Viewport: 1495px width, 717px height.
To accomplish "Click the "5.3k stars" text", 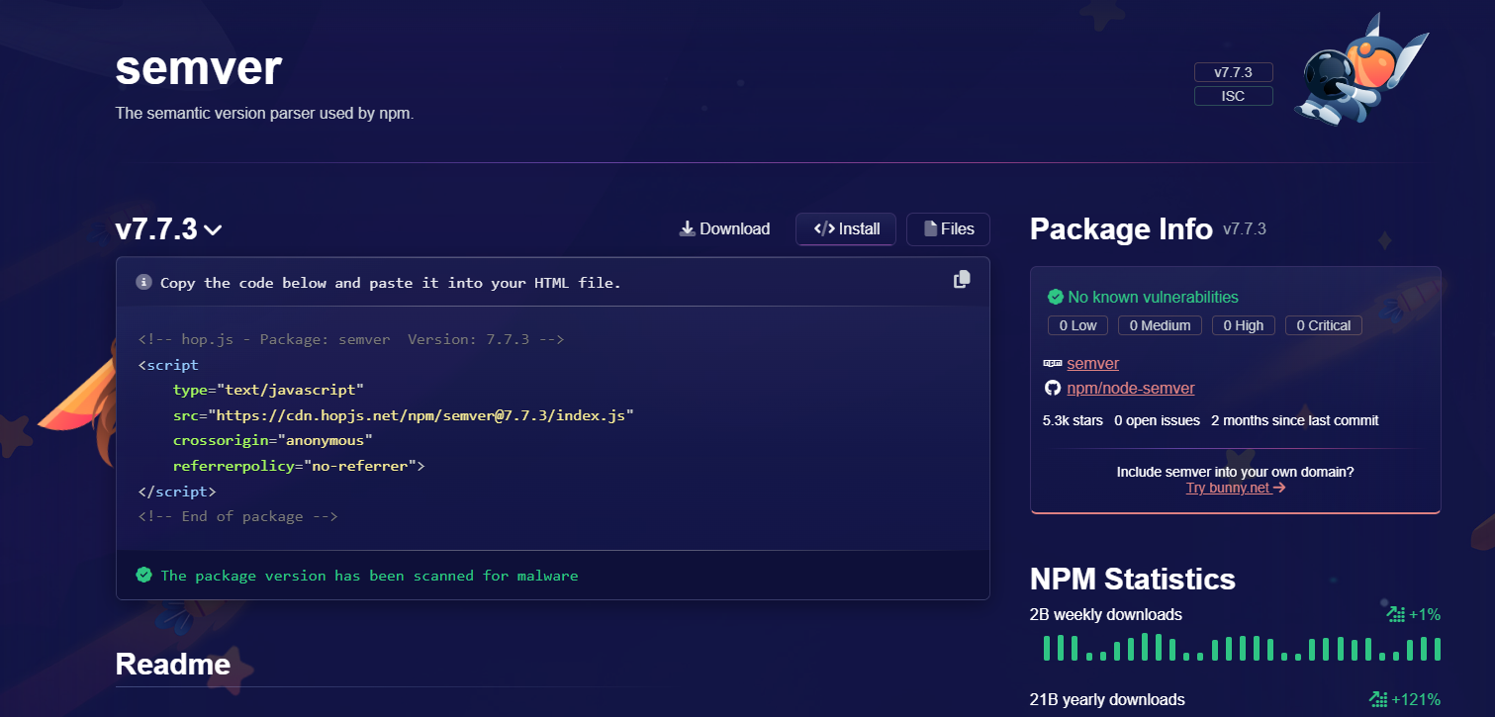I will coord(1073,420).
